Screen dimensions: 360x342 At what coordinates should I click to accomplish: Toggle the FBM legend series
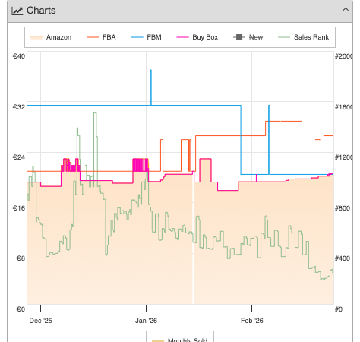click(146, 37)
